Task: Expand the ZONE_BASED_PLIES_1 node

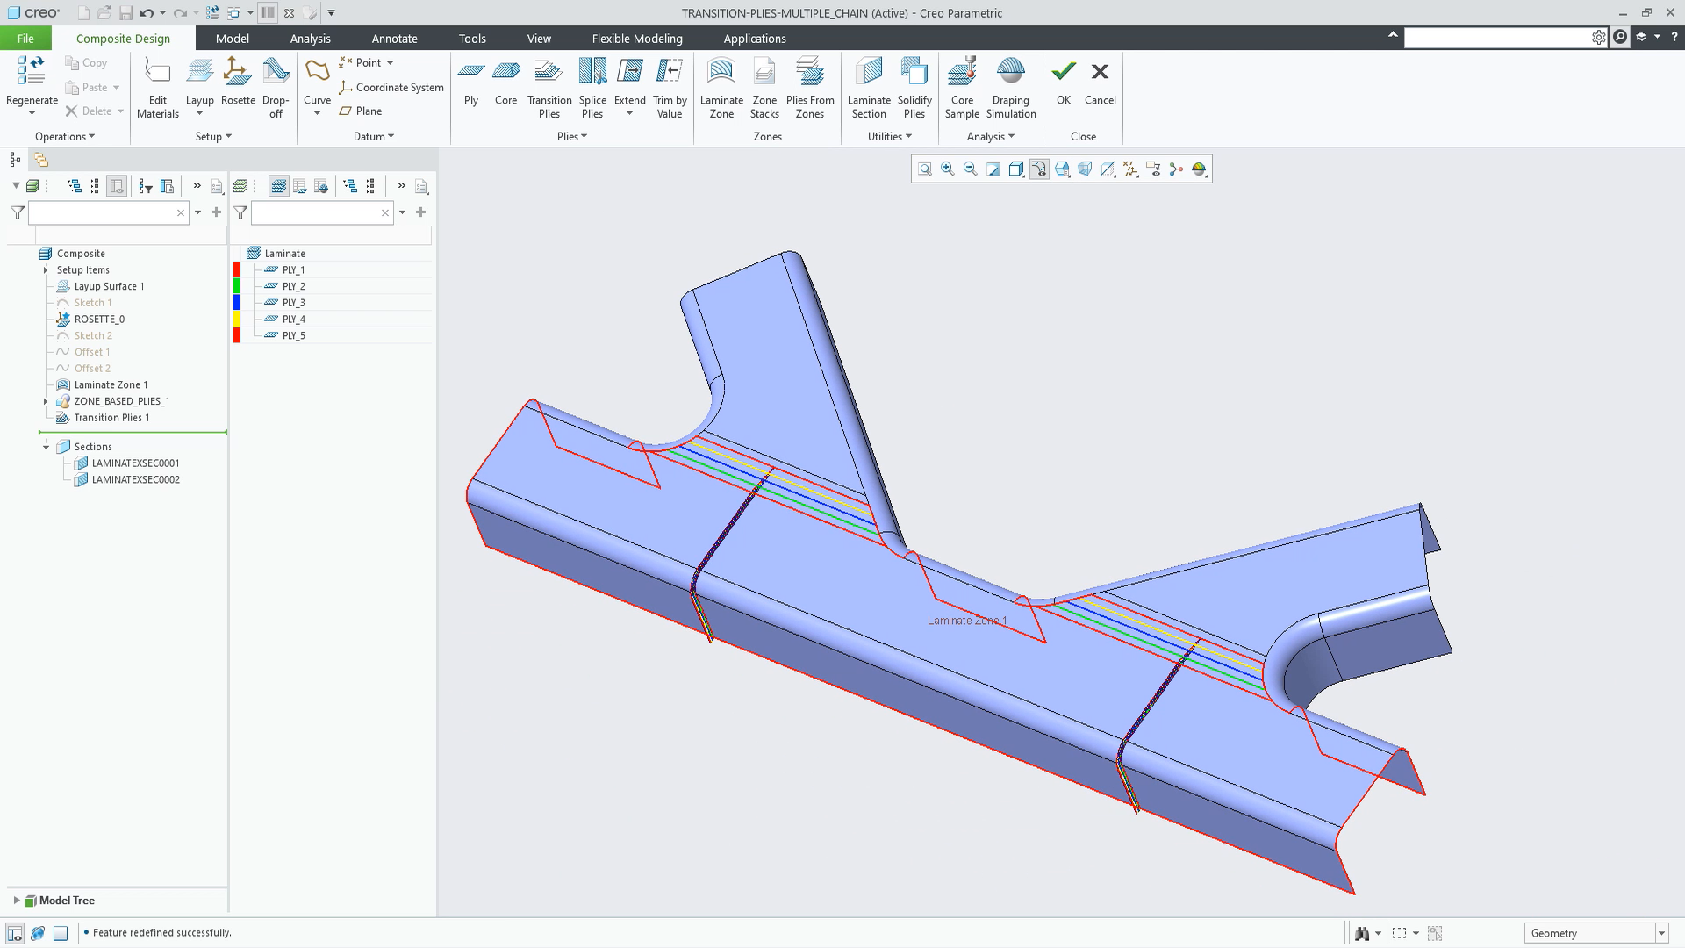Action: click(x=46, y=401)
